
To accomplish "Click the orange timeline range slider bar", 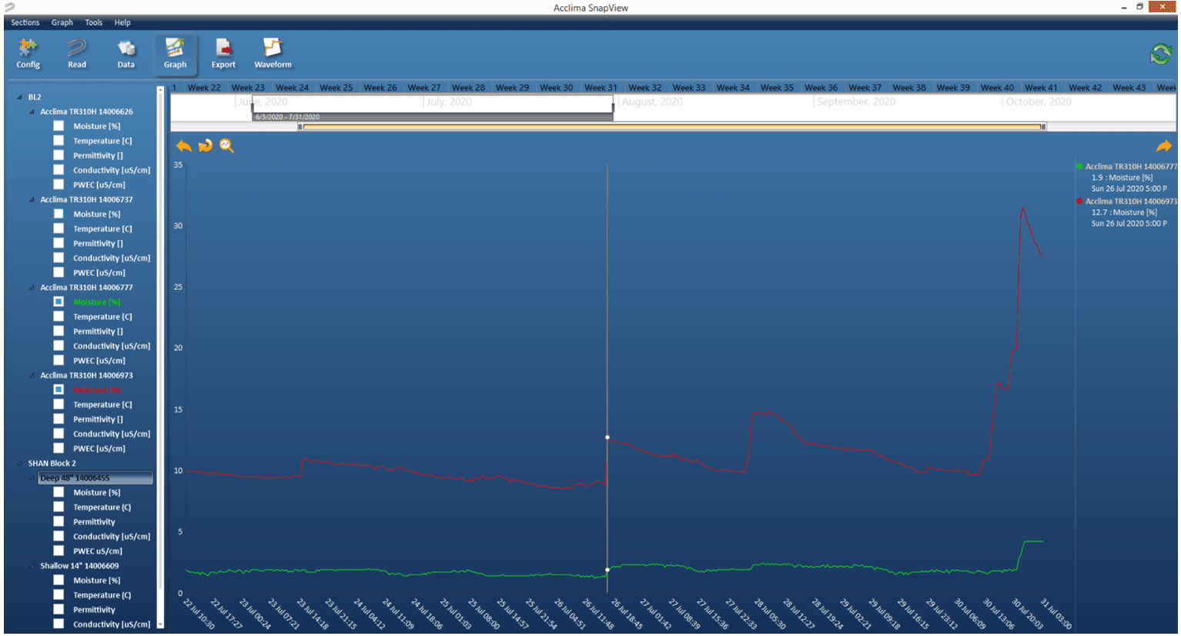I will pyautogui.click(x=671, y=127).
